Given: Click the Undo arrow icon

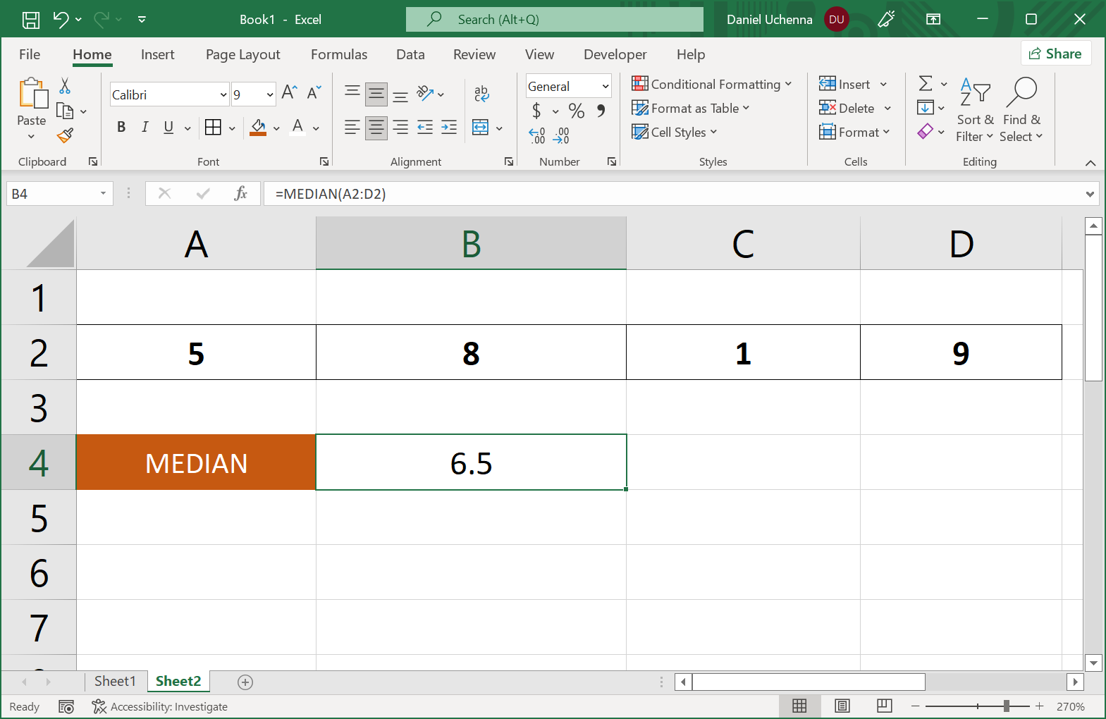Looking at the screenshot, I should tap(61, 20).
